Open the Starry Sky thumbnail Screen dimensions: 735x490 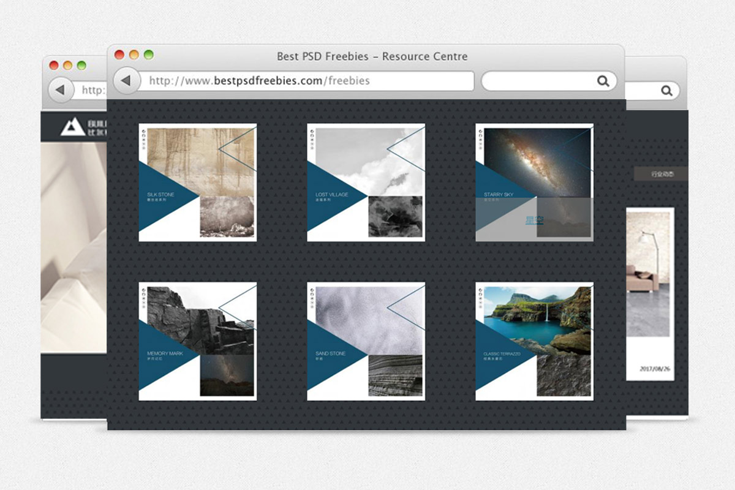[535, 183]
